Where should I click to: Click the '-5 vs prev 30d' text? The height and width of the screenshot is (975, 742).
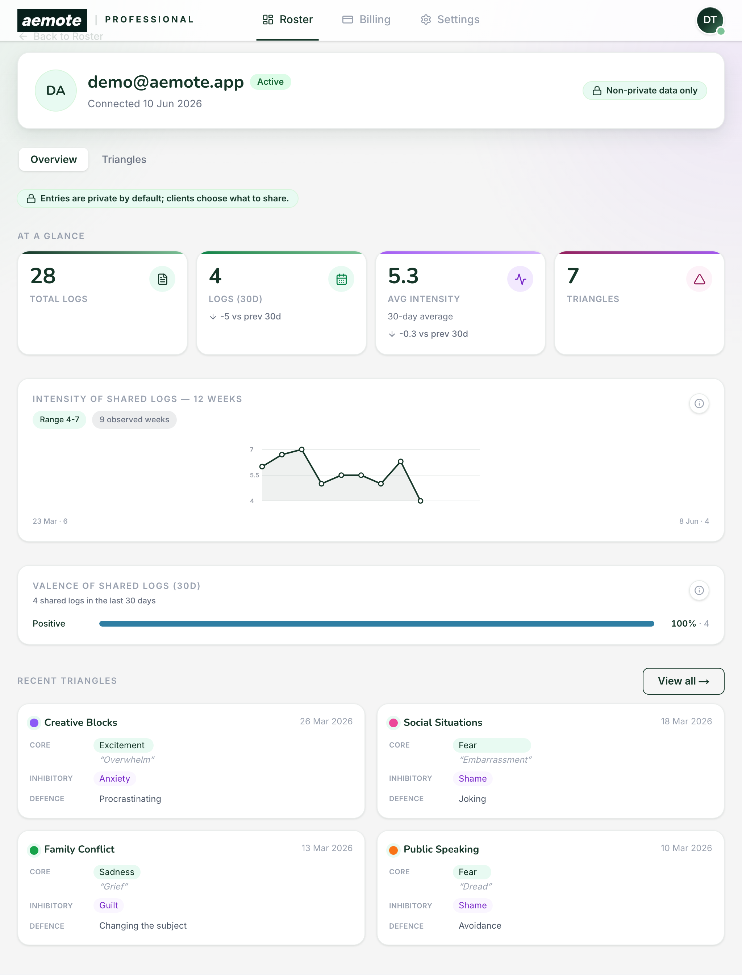(x=250, y=316)
